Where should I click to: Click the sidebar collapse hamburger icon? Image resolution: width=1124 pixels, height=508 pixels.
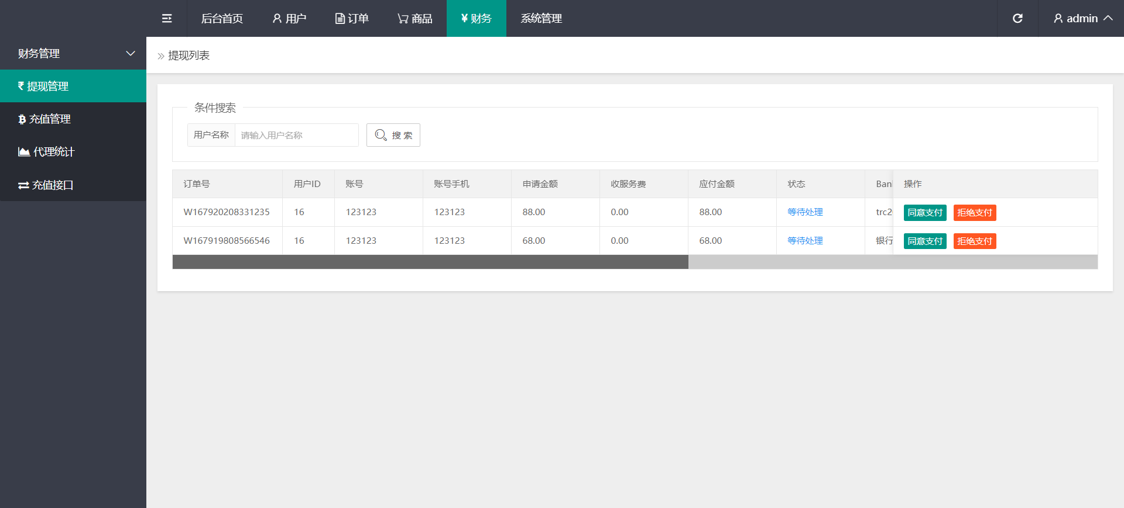click(167, 19)
